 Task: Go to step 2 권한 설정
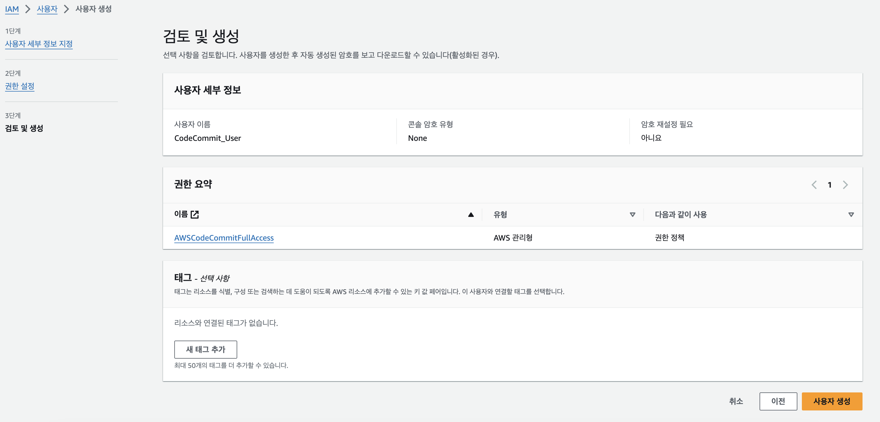20,86
